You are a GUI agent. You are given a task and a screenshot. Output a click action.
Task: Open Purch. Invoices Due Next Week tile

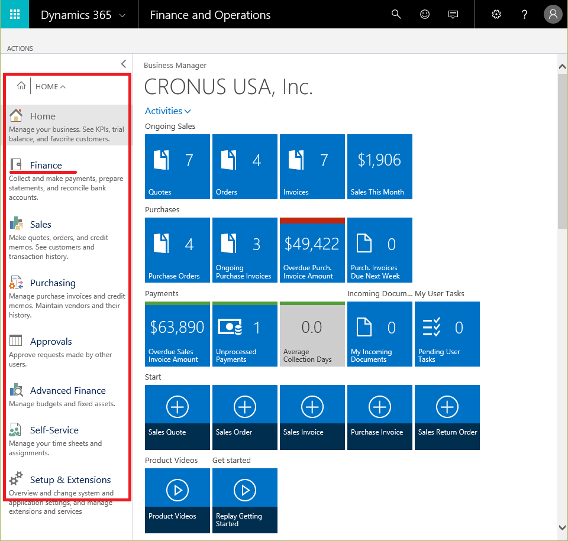pyautogui.click(x=380, y=250)
